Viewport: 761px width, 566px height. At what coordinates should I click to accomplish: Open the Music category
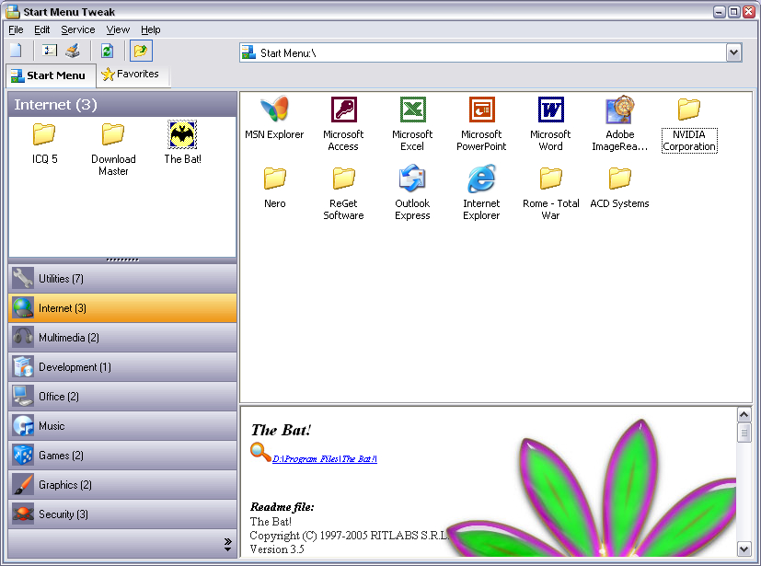(x=122, y=426)
